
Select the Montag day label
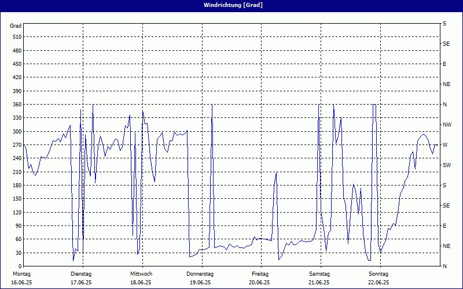pos(21,274)
